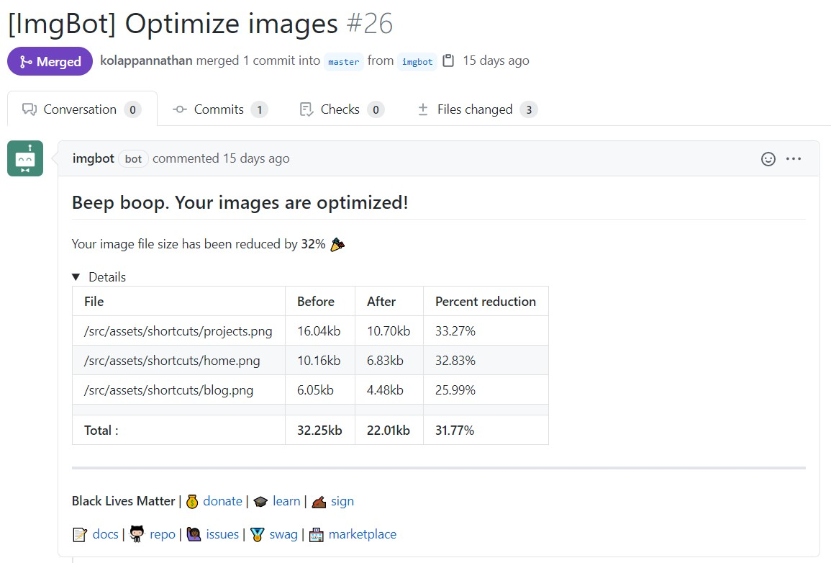
Task: Open the learn link
Action: [x=286, y=501]
